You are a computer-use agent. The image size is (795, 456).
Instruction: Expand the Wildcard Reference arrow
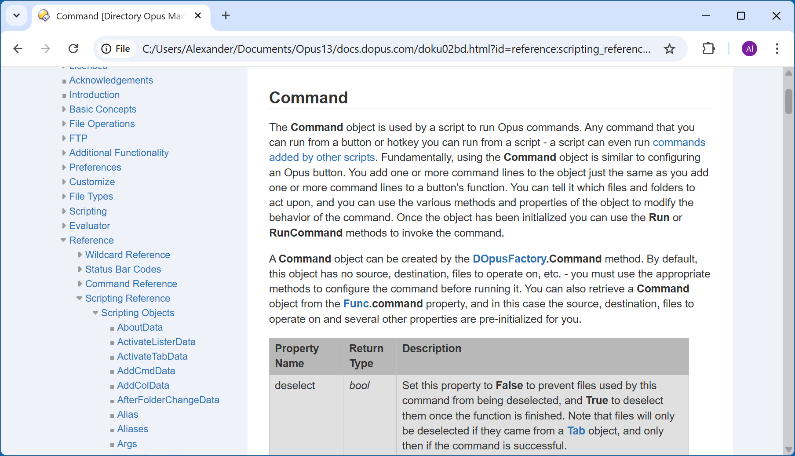80,255
